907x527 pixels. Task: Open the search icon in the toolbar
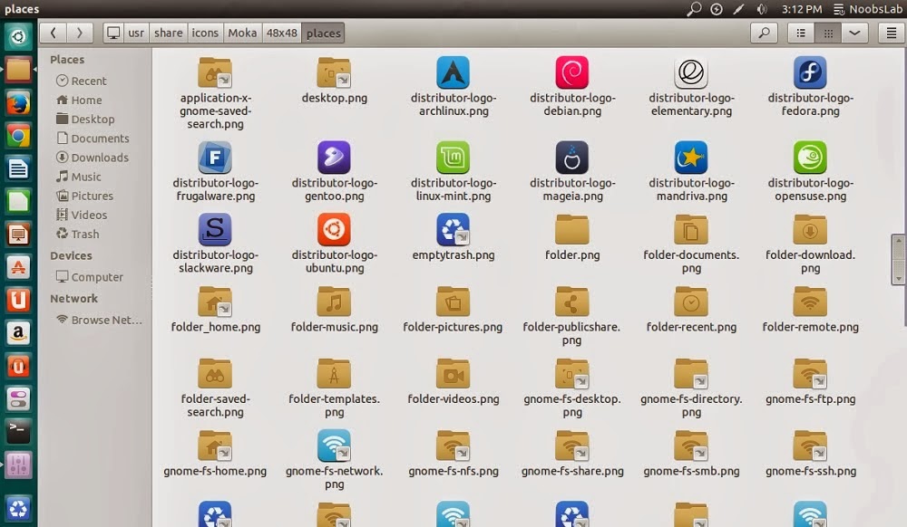tap(763, 33)
